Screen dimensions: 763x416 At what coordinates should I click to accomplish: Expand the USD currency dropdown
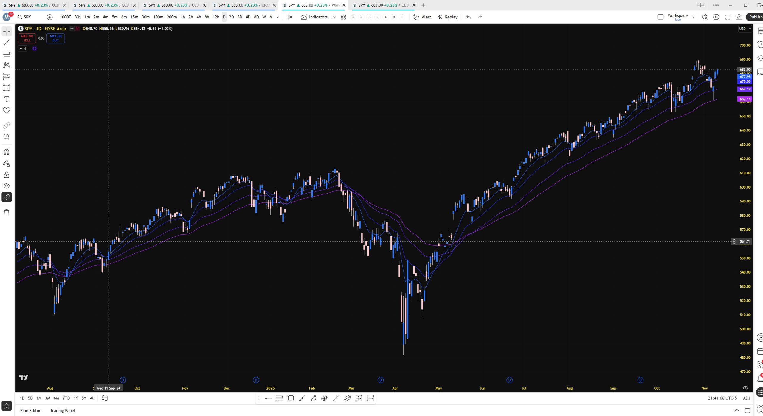point(745,29)
